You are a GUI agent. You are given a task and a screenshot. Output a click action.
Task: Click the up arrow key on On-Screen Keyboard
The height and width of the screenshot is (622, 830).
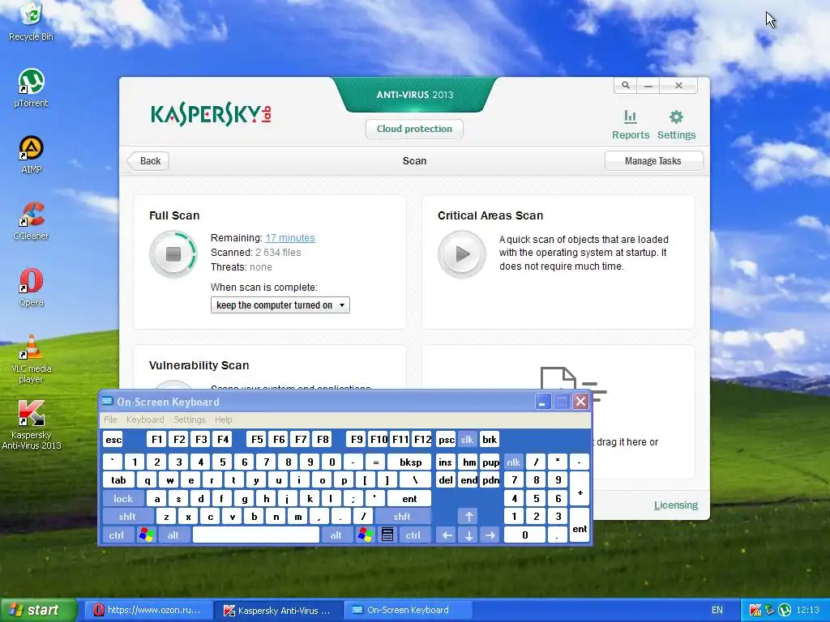coord(468,517)
